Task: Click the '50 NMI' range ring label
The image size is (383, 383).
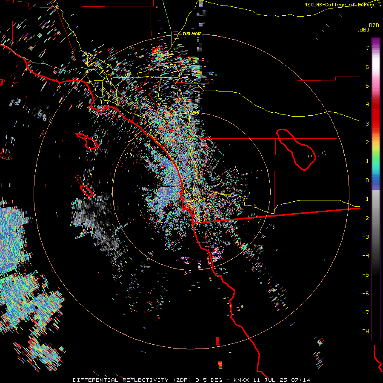Action: pos(191,112)
